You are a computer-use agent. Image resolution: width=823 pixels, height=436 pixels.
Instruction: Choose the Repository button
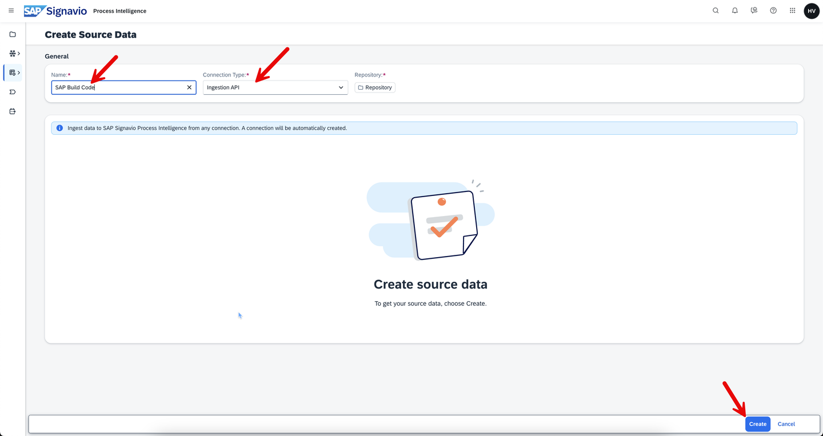coord(375,87)
